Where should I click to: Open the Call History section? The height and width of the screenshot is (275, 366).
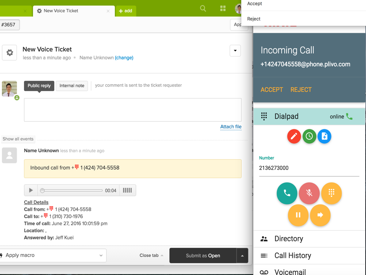pyautogui.click(x=293, y=256)
